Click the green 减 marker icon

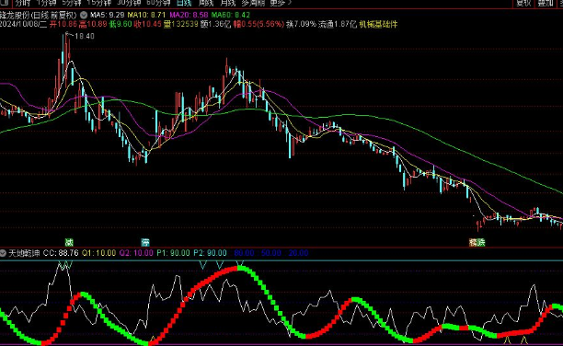click(69, 242)
